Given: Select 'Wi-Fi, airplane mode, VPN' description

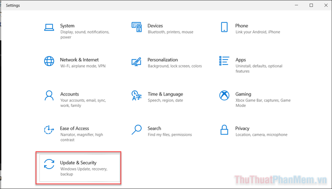Looking at the screenshot, I should pos(83,66).
